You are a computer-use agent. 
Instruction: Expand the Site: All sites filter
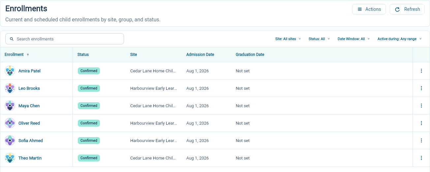(288, 39)
